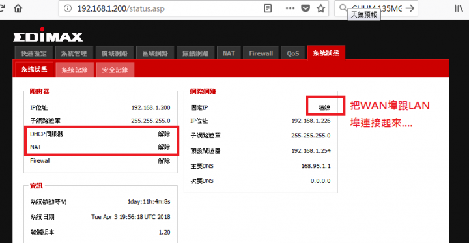
Task: Open the page actions three-dots menu
Action: pos(290,8)
